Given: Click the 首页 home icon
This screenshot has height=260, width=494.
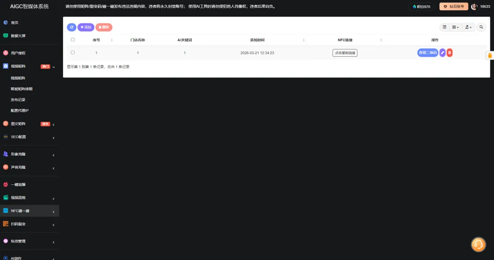Looking at the screenshot, I should click(5, 22).
